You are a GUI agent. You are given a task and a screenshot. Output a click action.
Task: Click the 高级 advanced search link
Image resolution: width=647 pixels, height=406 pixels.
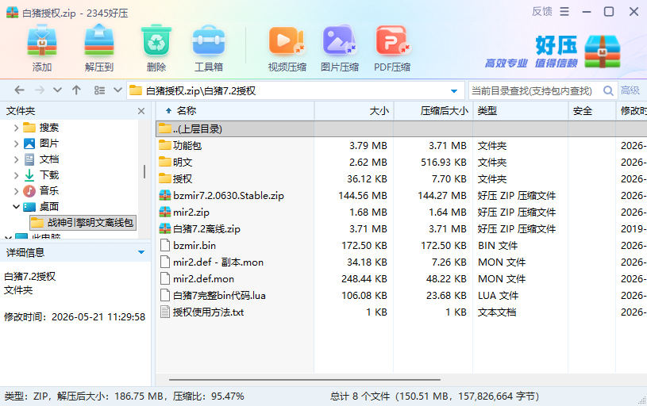[x=630, y=90]
